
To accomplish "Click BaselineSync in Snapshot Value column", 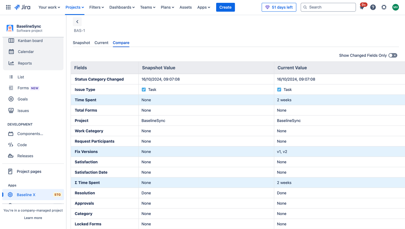I will [153, 121].
